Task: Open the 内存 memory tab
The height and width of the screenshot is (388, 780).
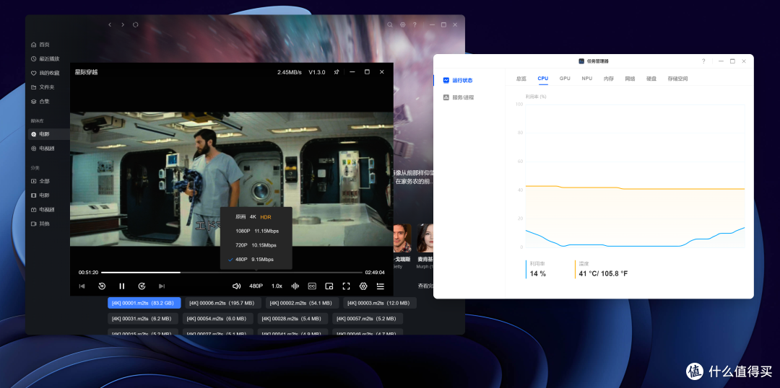Action: (x=608, y=79)
